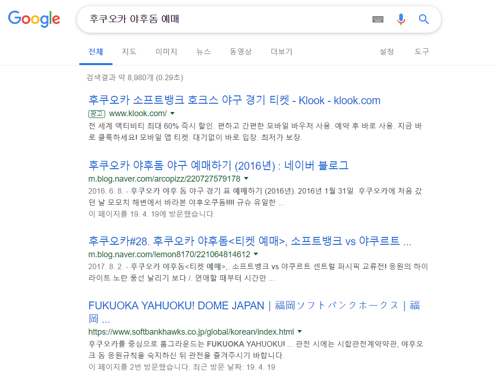Open the 도구 search tools
Viewport: 496px width, 378px height.
pyautogui.click(x=422, y=52)
